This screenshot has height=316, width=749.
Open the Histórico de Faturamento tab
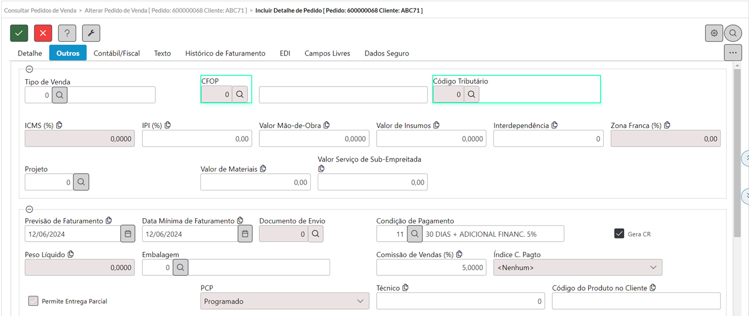click(225, 53)
